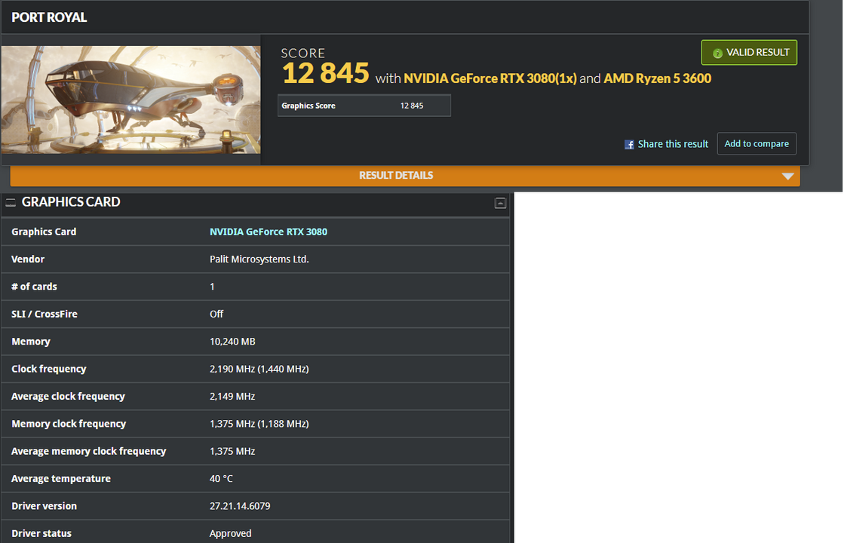844x543 pixels.
Task: Select the big 12 845 score number
Action: click(325, 74)
